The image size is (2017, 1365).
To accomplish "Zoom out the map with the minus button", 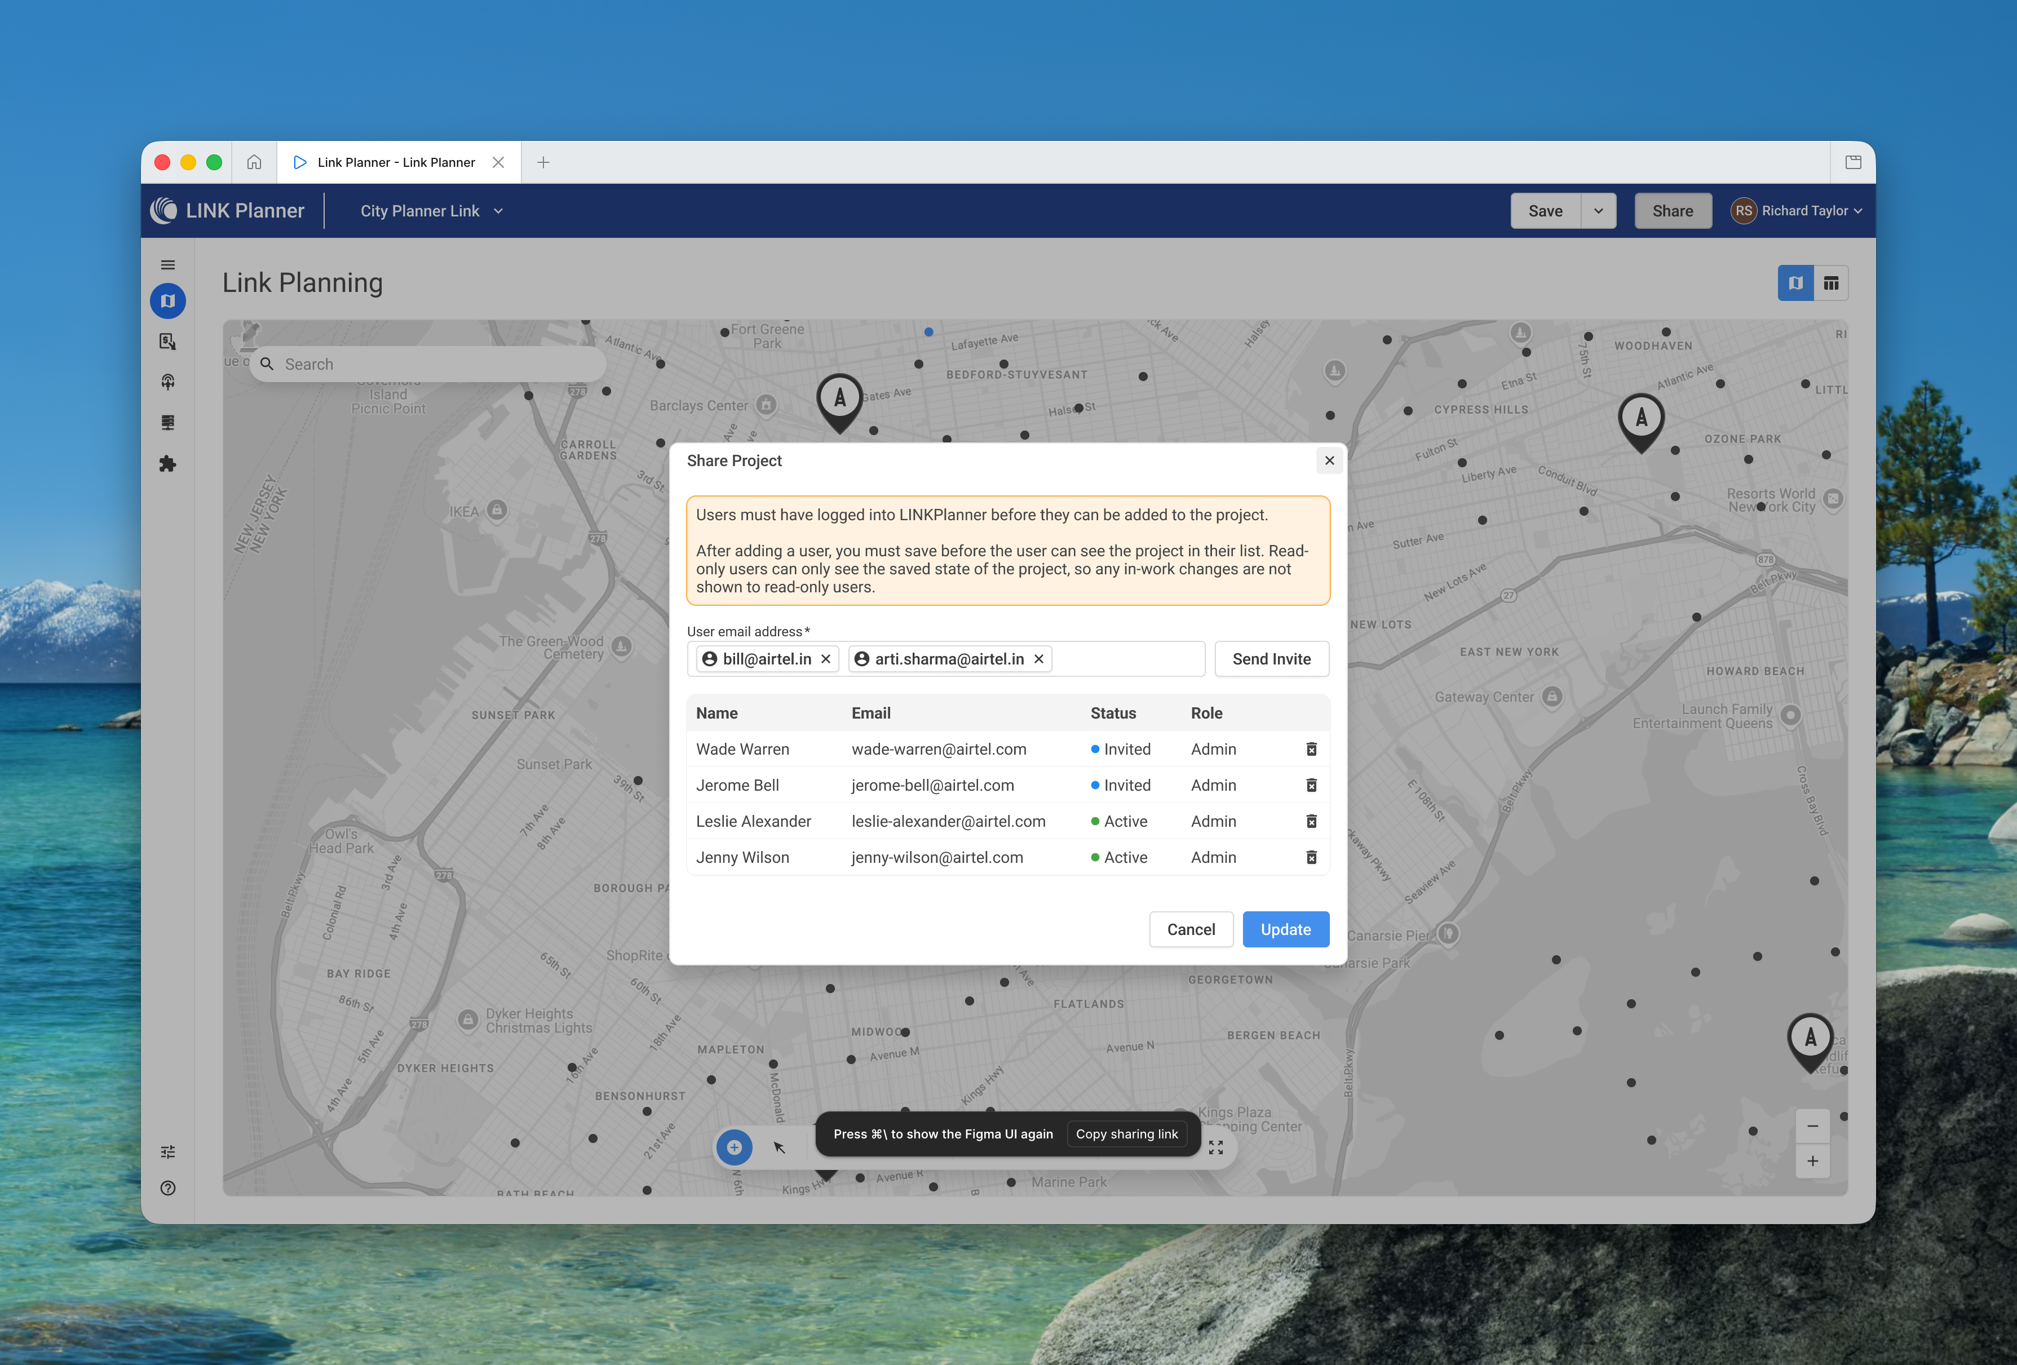I will [x=1812, y=1125].
